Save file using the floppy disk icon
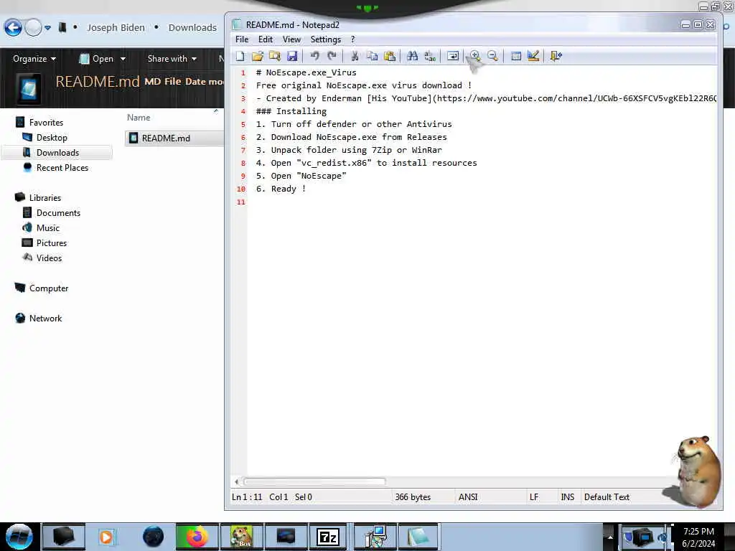The height and width of the screenshot is (551, 735). tap(292, 56)
